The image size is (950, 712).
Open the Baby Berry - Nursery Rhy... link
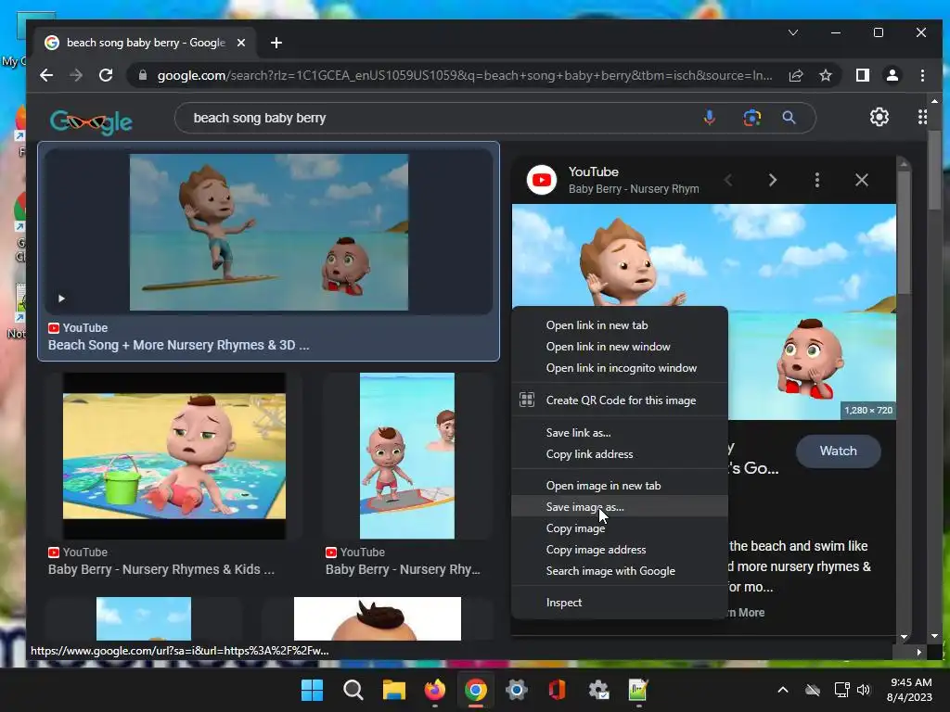click(403, 570)
